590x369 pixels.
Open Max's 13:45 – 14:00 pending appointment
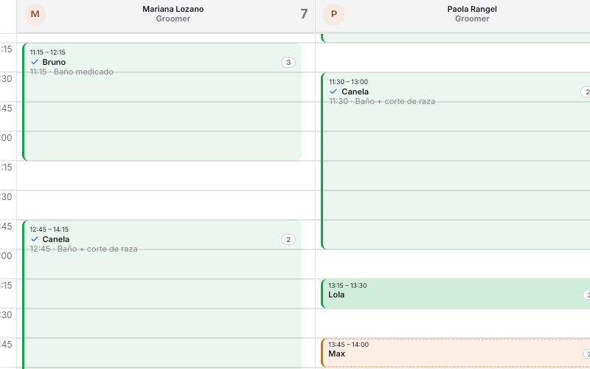(455, 353)
